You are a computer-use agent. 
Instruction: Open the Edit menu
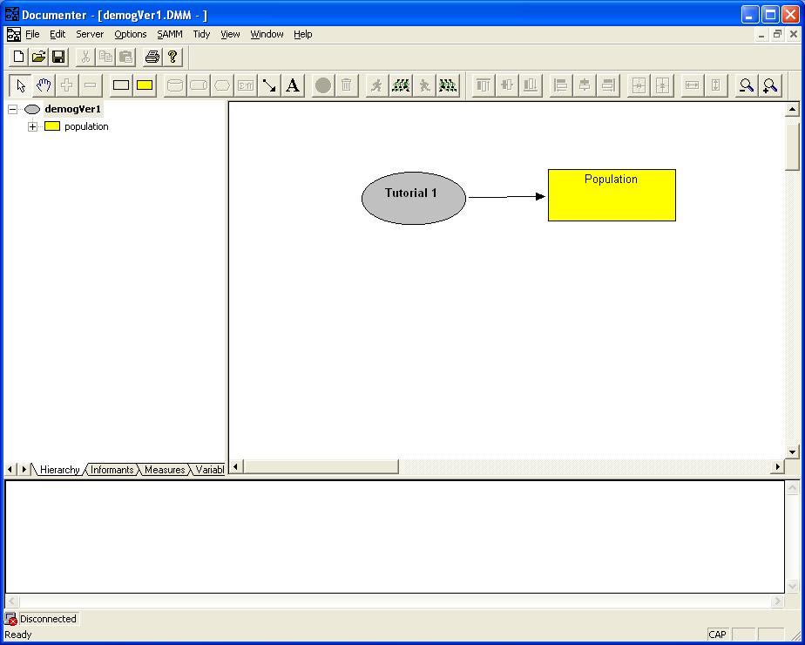57,34
